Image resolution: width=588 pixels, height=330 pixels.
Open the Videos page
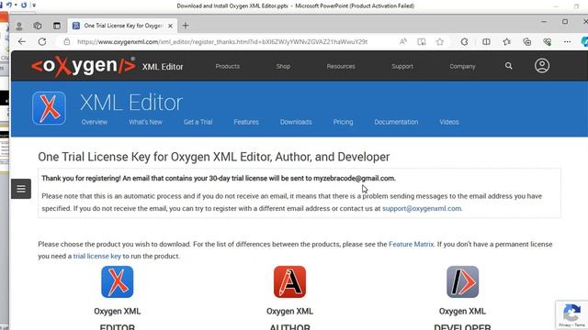(x=449, y=122)
